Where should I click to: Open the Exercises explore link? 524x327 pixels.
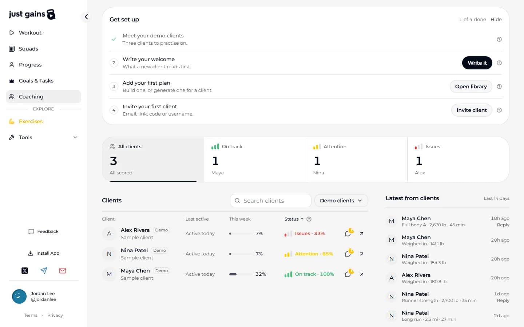[43, 121]
